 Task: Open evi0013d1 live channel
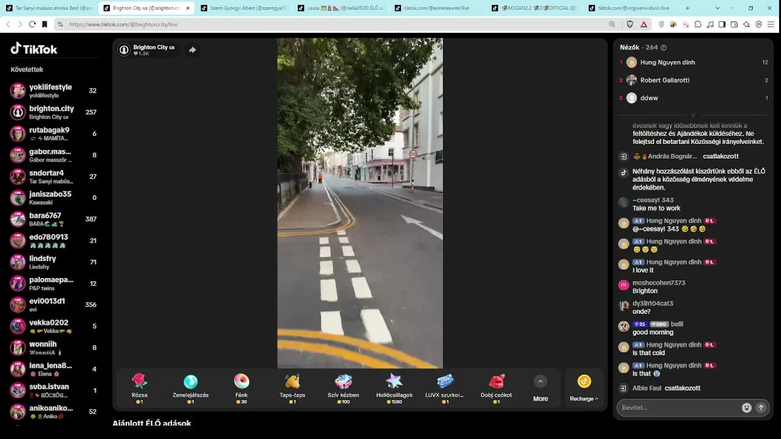point(54,304)
